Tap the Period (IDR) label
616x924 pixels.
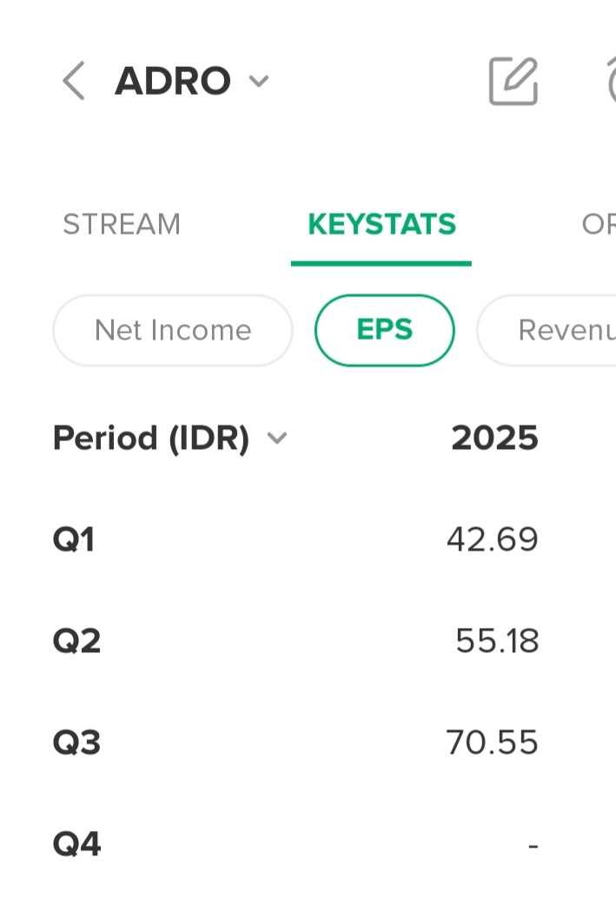[151, 439]
